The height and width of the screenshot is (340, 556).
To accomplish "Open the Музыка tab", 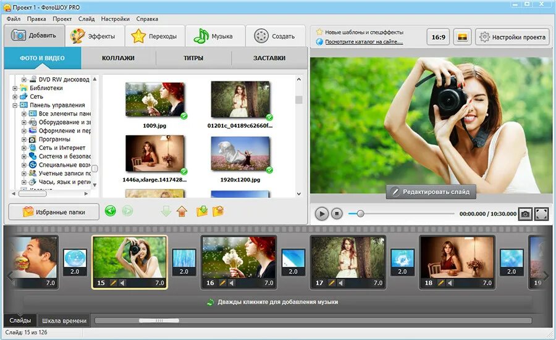I will (215, 36).
